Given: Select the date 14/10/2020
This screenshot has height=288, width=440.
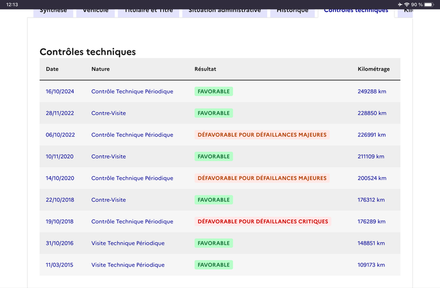Looking at the screenshot, I should pyautogui.click(x=60, y=178).
